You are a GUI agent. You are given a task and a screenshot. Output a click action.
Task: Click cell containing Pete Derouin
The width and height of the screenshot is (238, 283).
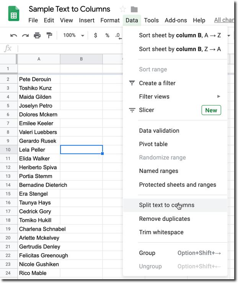point(39,79)
